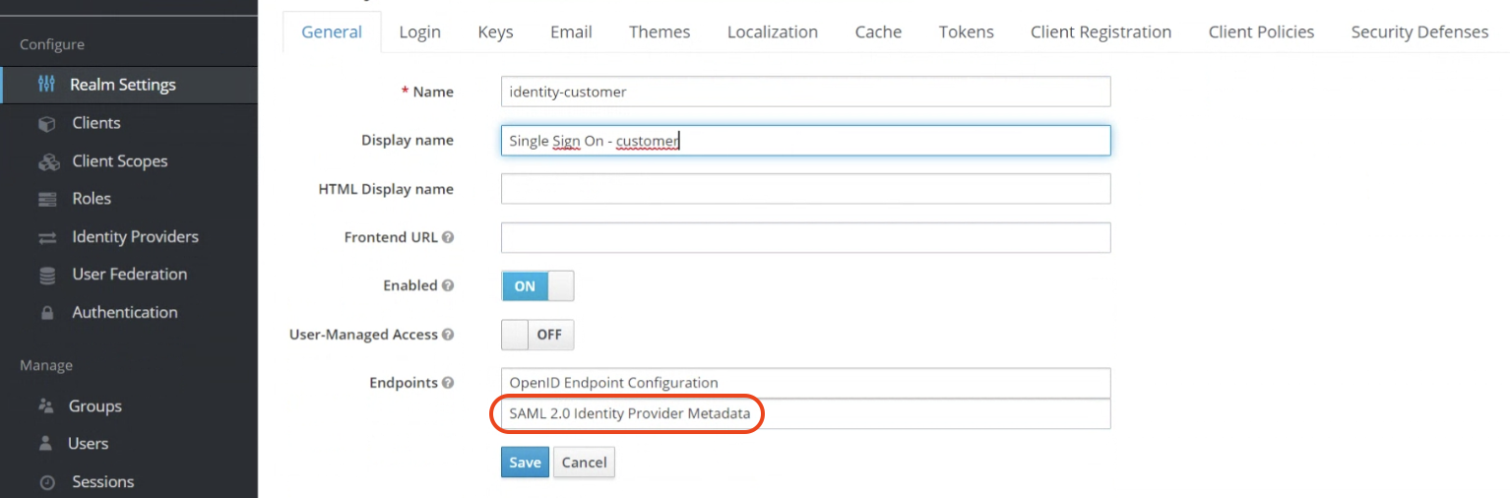Click the User Federation database icon
Viewport: 1510px width, 498px height.
[x=46, y=276]
